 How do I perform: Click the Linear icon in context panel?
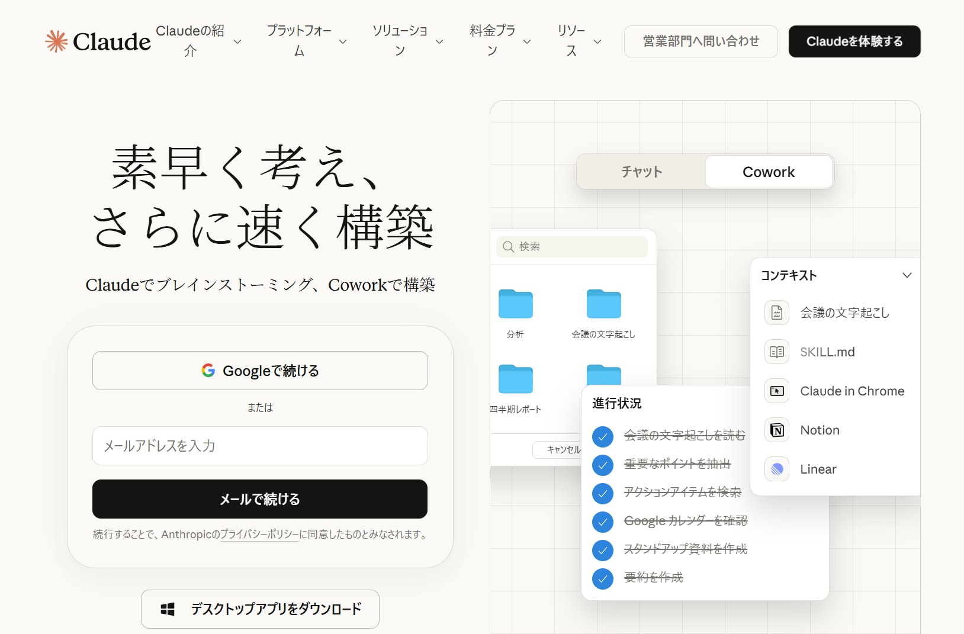pos(777,469)
